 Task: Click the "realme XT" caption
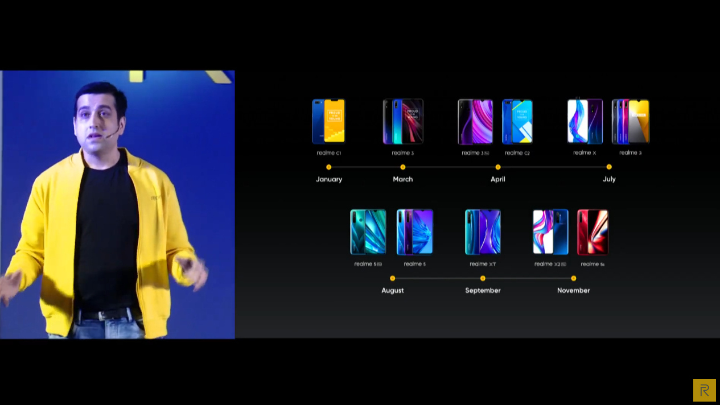tap(483, 264)
